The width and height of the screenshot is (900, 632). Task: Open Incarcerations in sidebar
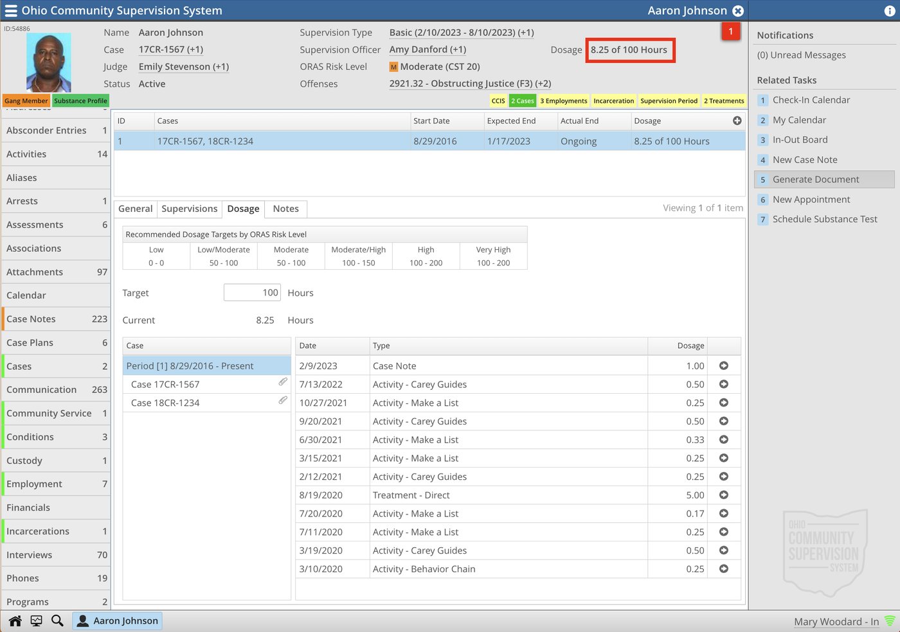57,531
